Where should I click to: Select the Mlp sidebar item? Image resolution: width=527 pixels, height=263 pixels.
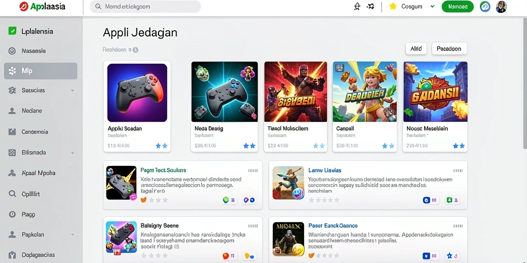pyautogui.click(x=41, y=71)
